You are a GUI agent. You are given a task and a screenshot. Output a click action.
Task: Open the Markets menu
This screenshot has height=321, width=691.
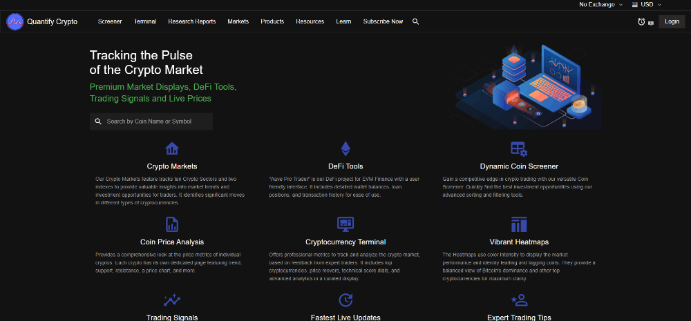click(238, 21)
